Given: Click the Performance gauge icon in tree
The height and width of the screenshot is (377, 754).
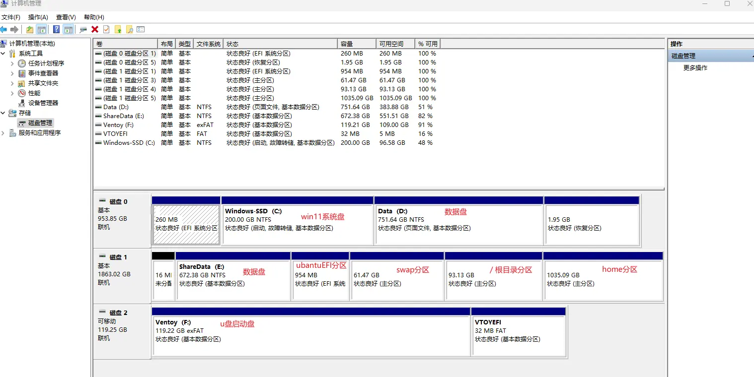Looking at the screenshot, I should click(22, 93).
